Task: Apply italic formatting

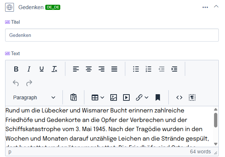Action: tap(29, 69)
